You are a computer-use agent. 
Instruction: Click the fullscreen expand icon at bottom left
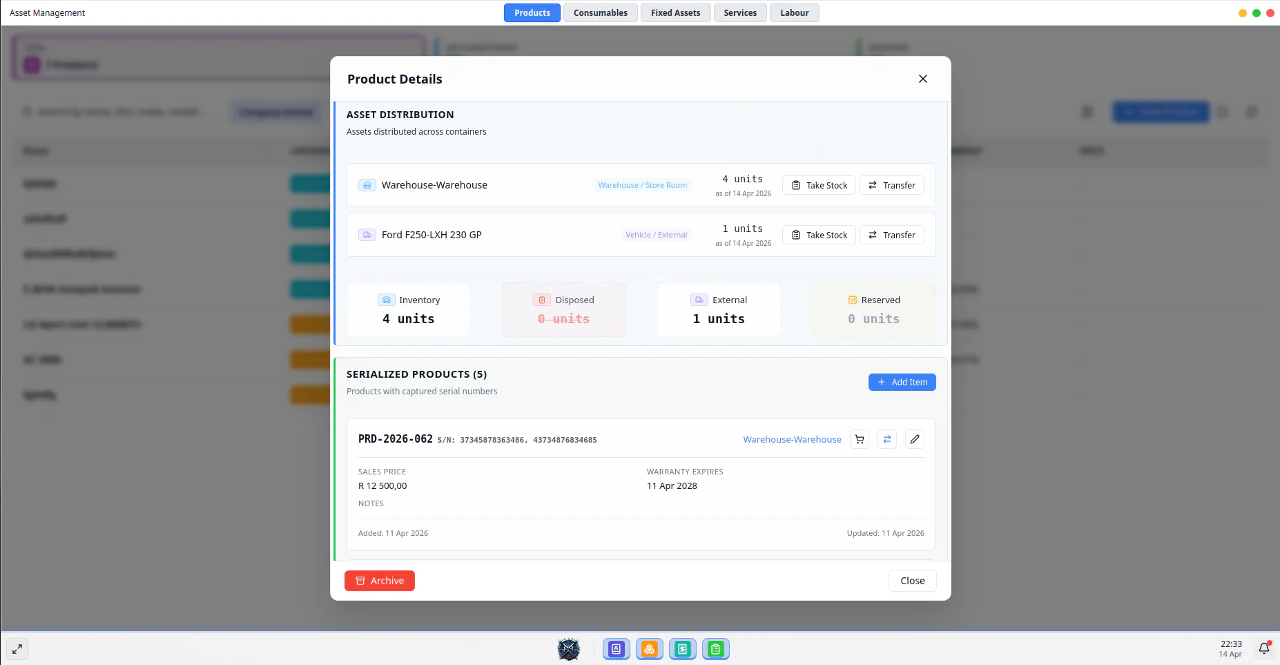[x=17, y=648]
